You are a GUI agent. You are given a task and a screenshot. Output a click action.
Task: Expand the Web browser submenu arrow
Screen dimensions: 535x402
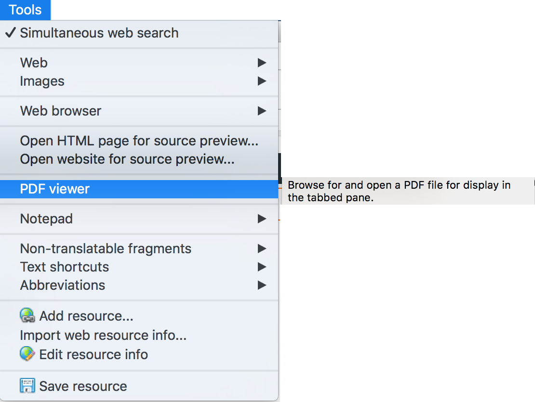coord(262,111)
